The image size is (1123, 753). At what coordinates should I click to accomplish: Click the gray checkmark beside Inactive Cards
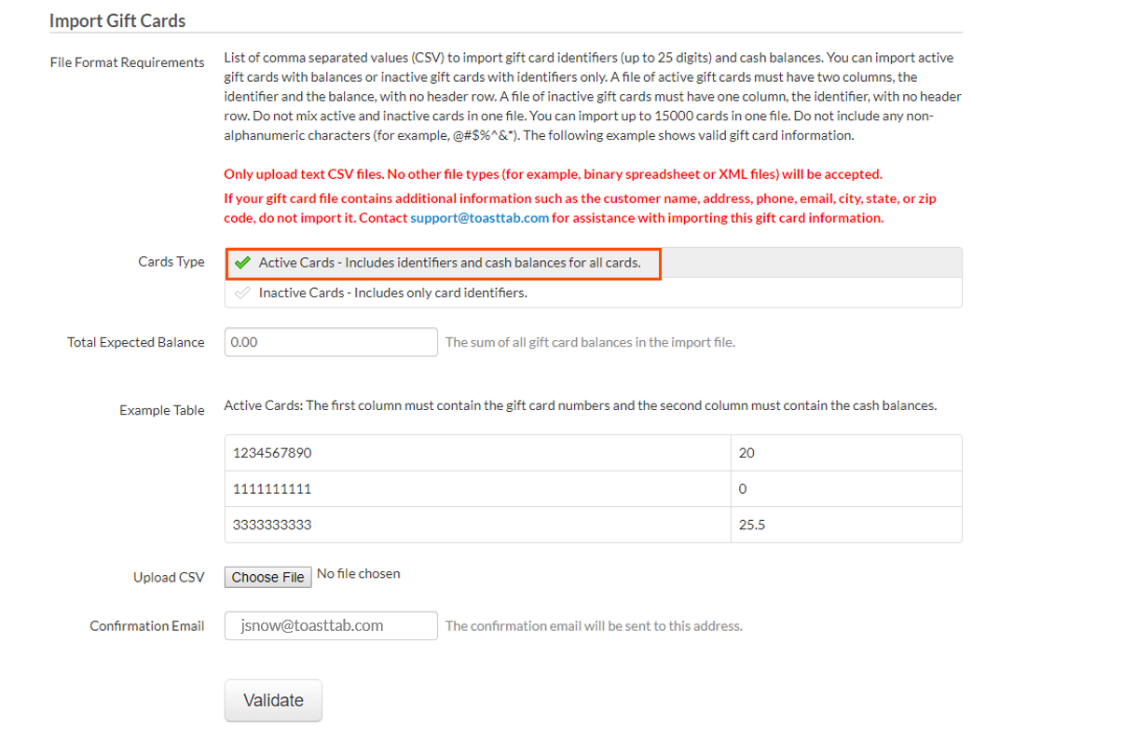tap(242, 293)
